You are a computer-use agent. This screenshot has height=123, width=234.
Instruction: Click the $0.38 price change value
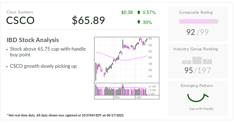(127, 12)
